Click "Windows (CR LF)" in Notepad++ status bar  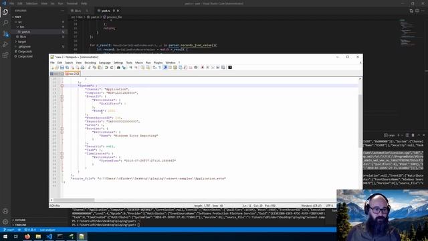pyautogui.click(x=311, y=206)
